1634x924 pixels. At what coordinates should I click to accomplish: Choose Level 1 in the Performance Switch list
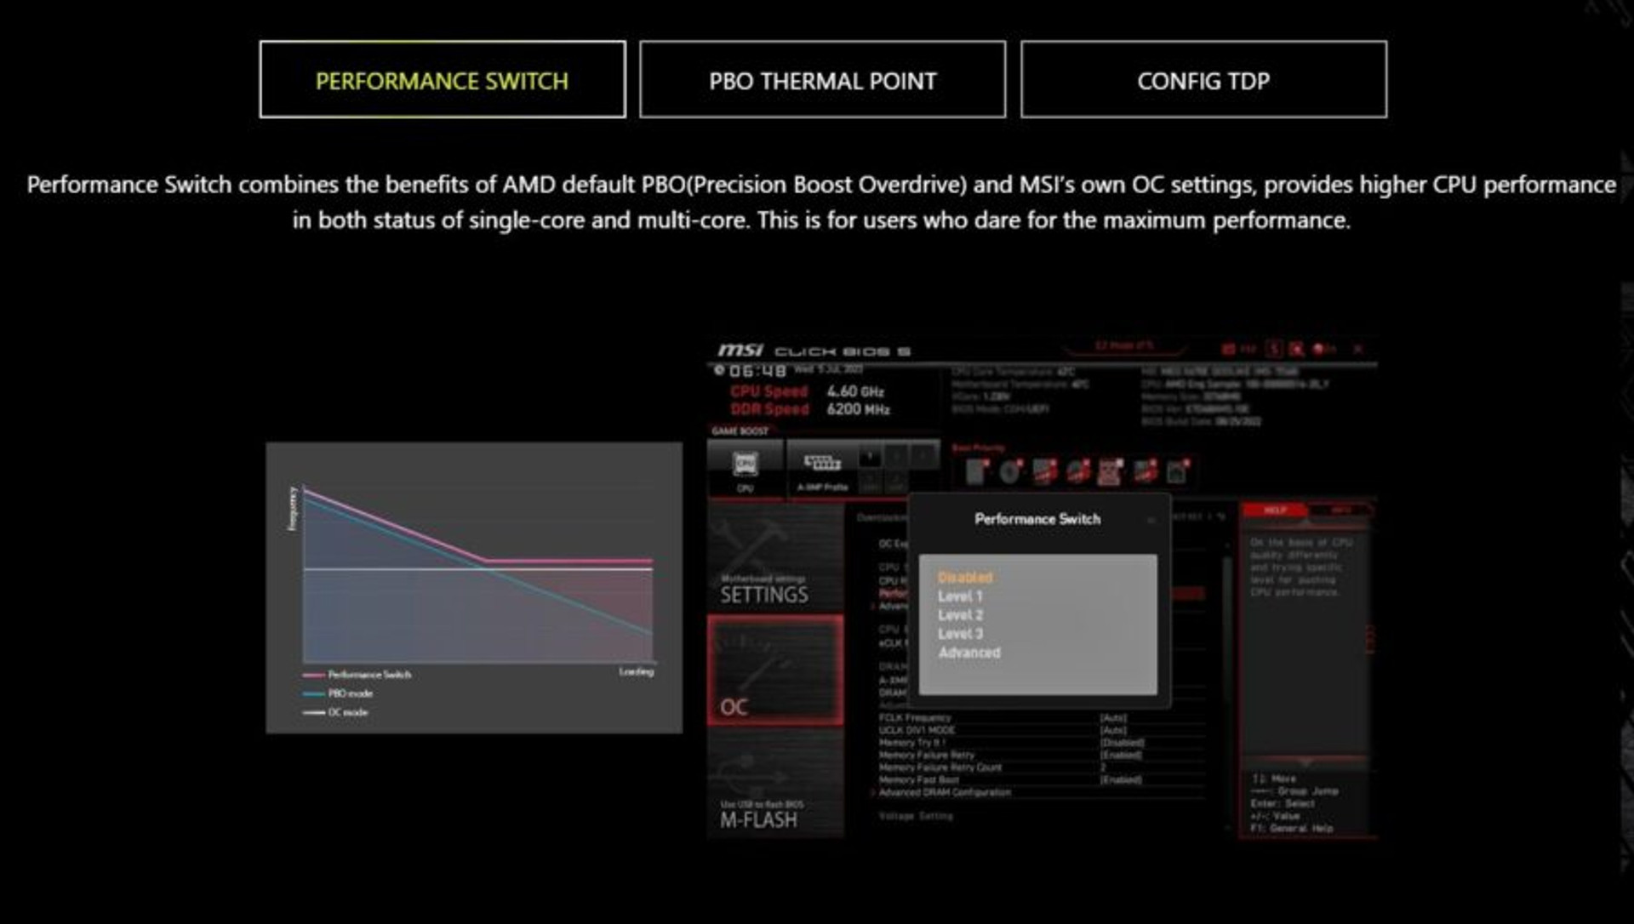[x=960, y=596]
